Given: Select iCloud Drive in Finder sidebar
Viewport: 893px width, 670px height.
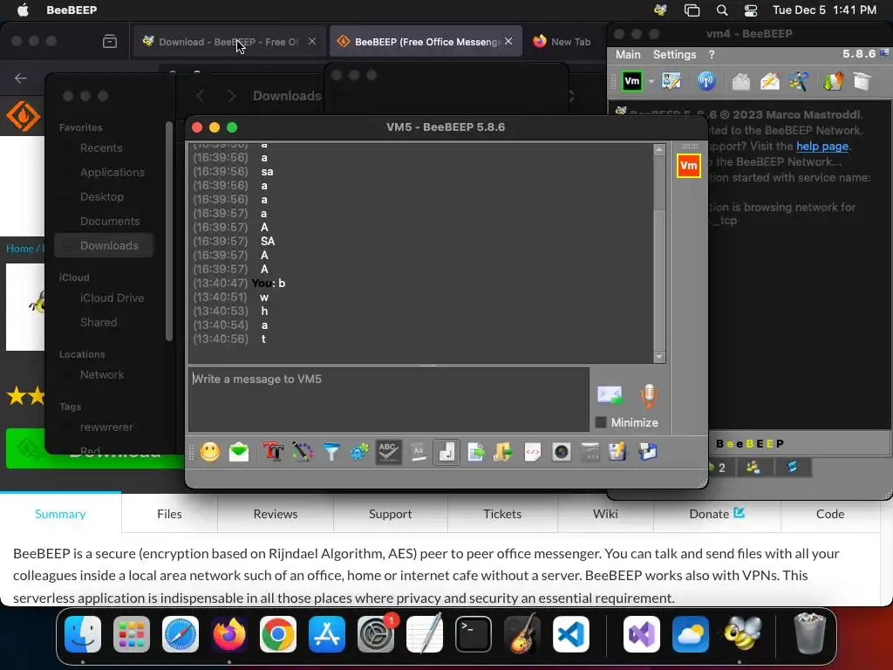Looking at the screenshot, I should tap(112, 298).
